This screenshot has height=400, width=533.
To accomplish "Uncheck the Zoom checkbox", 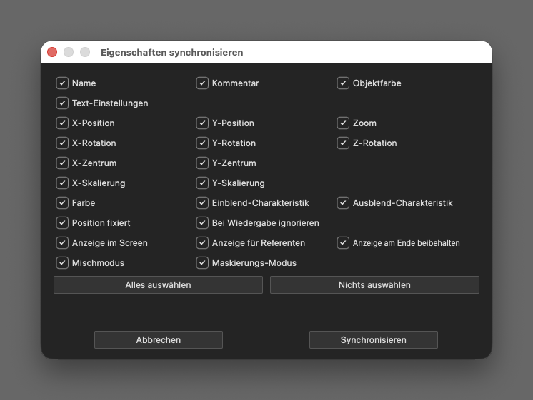I will [343, 123].
